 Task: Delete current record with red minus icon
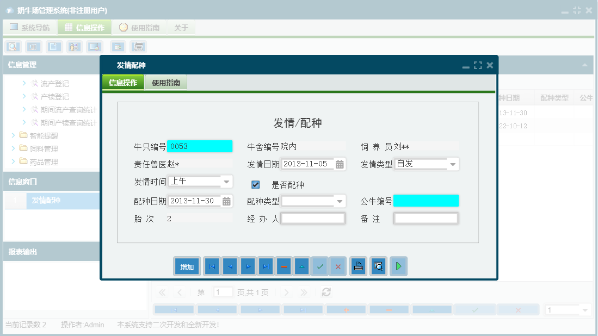coord(283,266)
